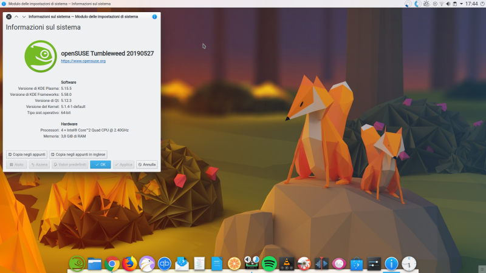Click the Azzera button
This screenshot has width=486, height=273.
(39, 164)
